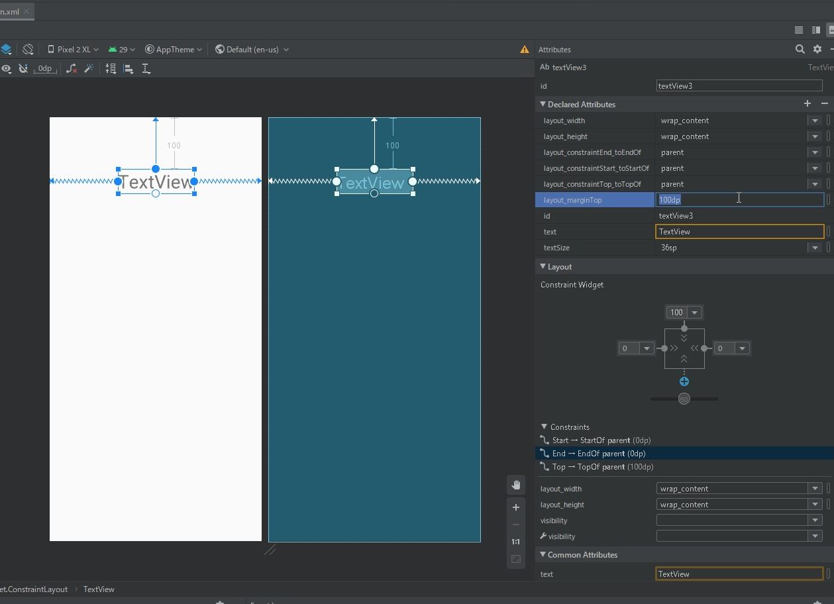Search attributes with the magnifier icon

coord(800,49)
